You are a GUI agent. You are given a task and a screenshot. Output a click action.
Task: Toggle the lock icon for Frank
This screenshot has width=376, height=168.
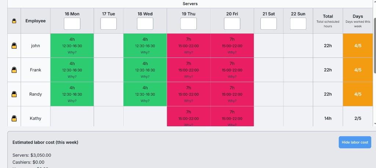(x=14, y=70)
